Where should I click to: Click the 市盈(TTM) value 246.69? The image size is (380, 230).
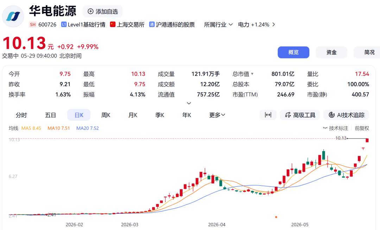coord(286,94)
